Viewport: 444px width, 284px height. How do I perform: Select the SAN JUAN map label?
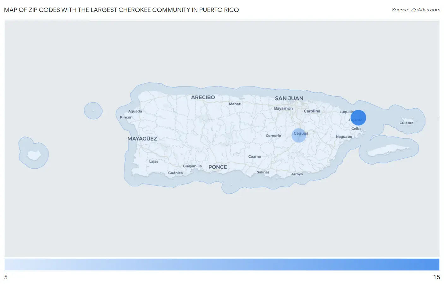point(289,98)
